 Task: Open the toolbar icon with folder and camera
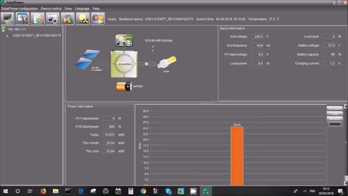point(53,19)
